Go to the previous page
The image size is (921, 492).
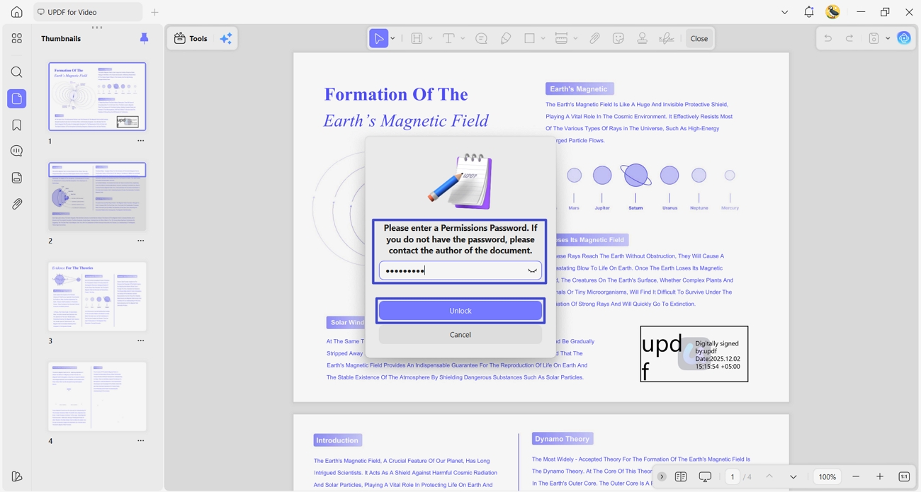click(769, 476)
